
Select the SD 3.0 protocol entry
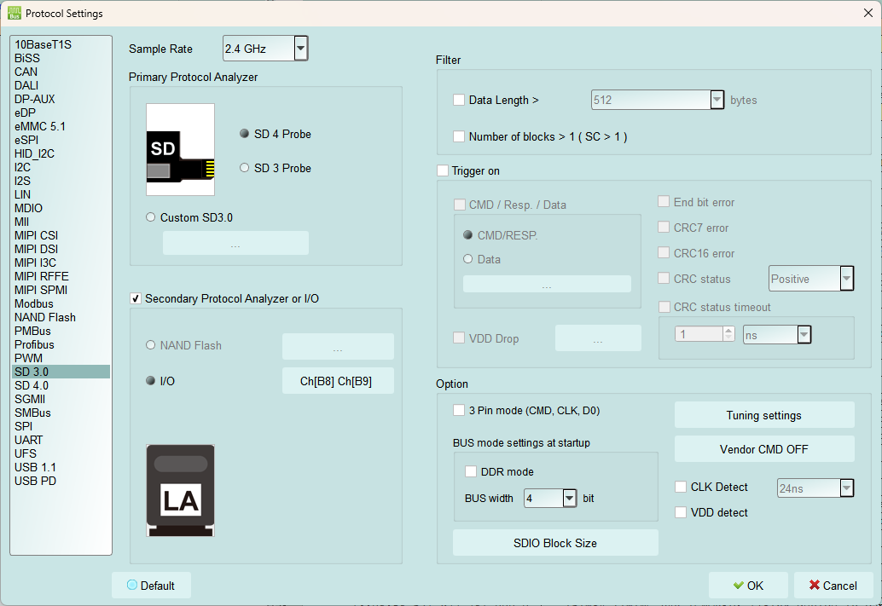click(61, 372)
